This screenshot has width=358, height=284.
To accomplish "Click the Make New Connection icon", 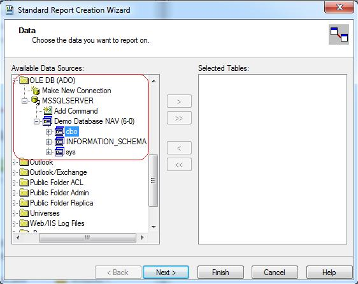I will [x=36, y=91].
